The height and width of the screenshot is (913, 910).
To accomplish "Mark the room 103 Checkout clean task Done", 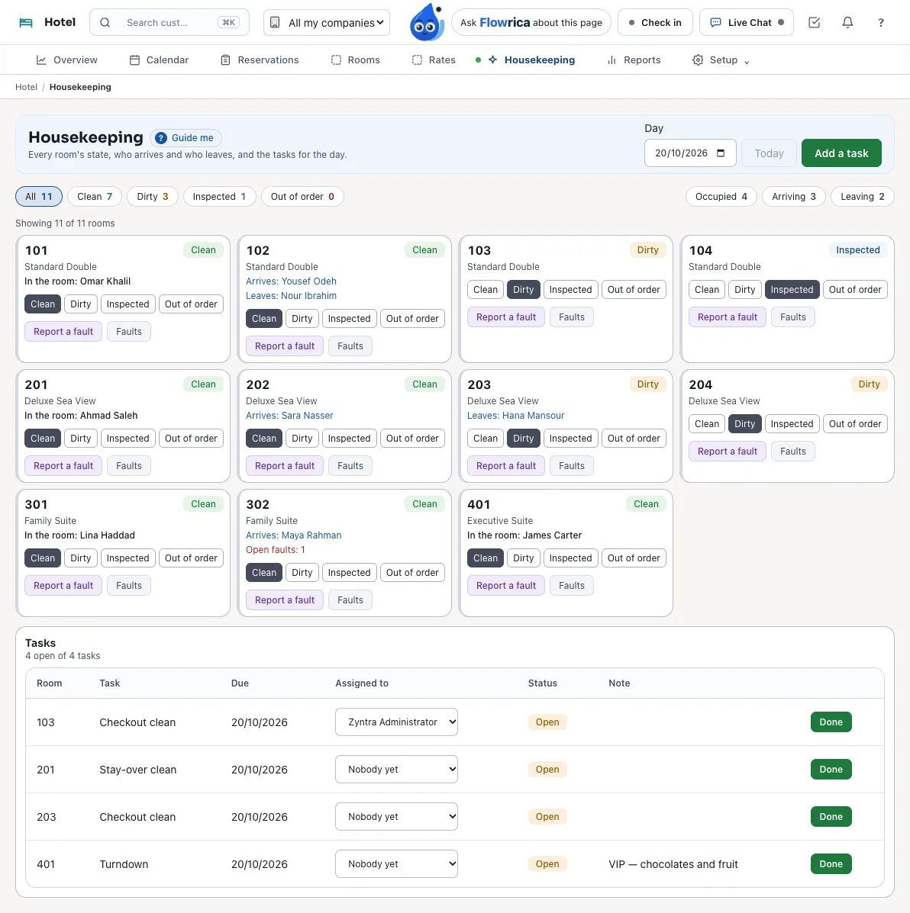I will (831, 722).
